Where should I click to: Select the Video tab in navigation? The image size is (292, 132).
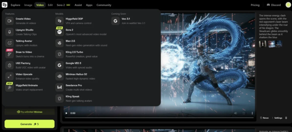(40, 5)
